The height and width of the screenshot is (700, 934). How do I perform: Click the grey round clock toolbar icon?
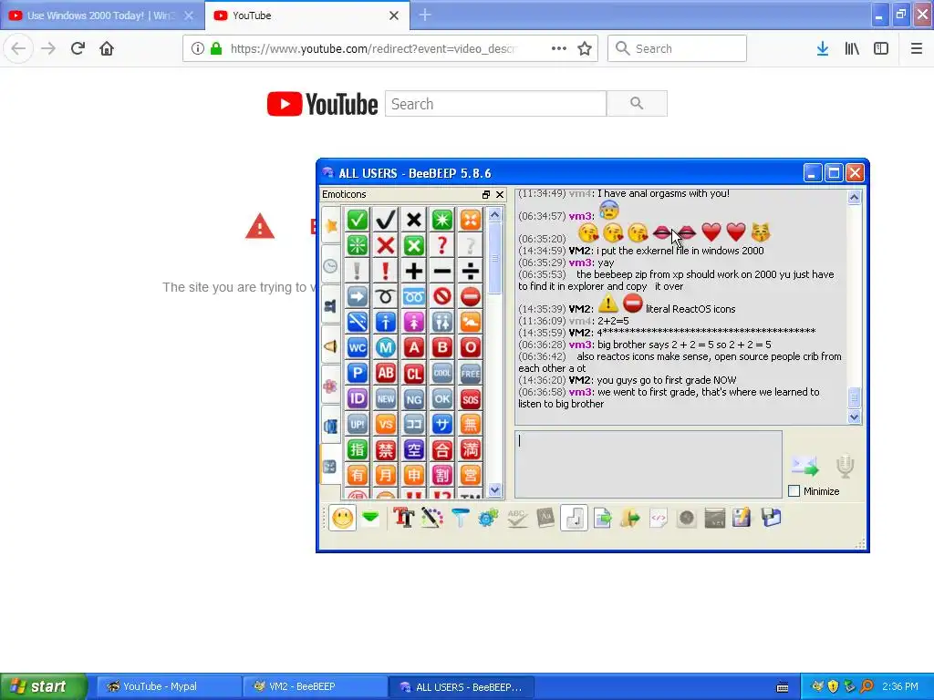point(686,518)
